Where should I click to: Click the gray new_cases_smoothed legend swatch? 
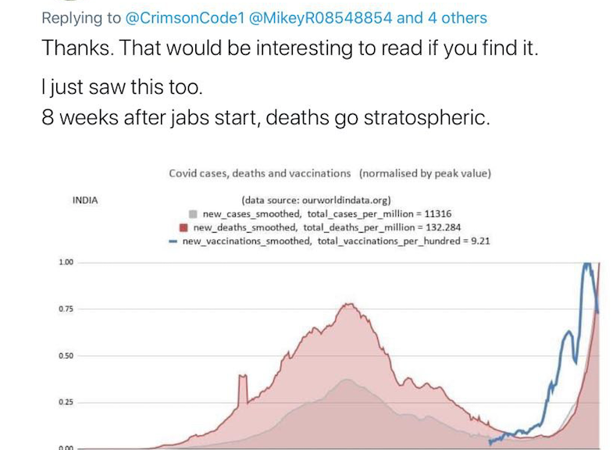193,214
